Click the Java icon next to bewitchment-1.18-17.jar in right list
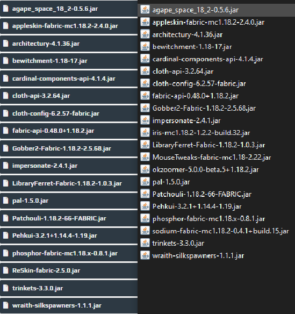Image resolution: width=295 pixels, height=314 pixels. pyautogui.click(x=145, y=46)
